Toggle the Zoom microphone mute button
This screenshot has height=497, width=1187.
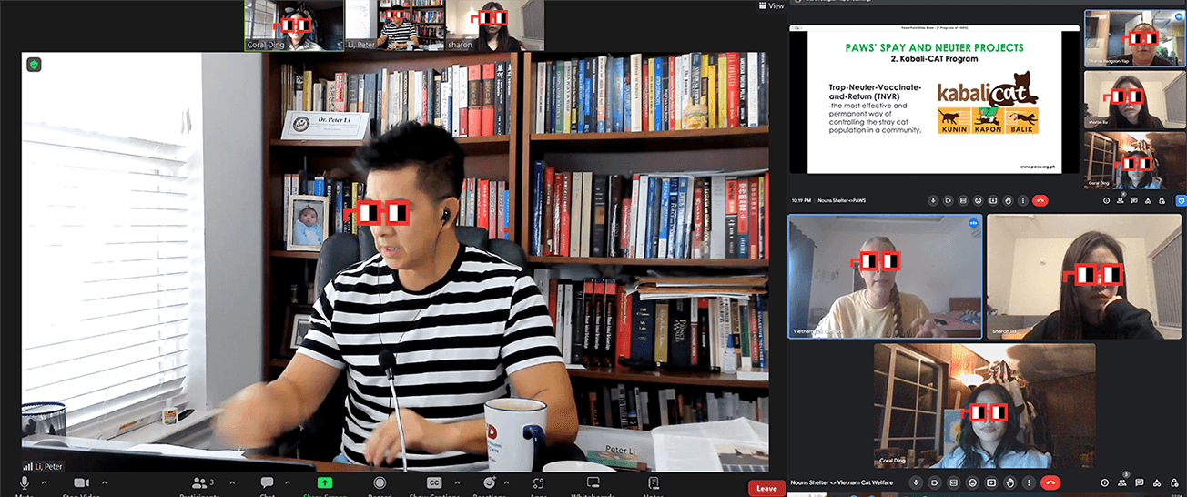(25, 482)
